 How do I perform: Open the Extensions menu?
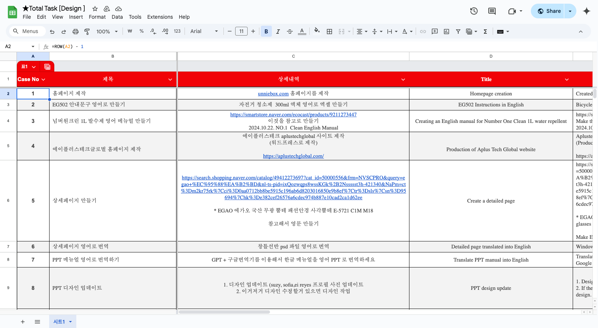point(160,17)
